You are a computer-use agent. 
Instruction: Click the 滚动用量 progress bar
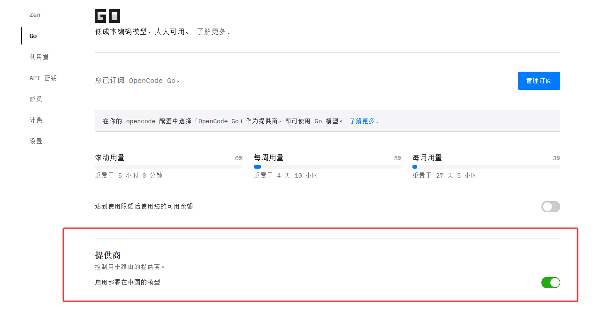tap(168, 167)
